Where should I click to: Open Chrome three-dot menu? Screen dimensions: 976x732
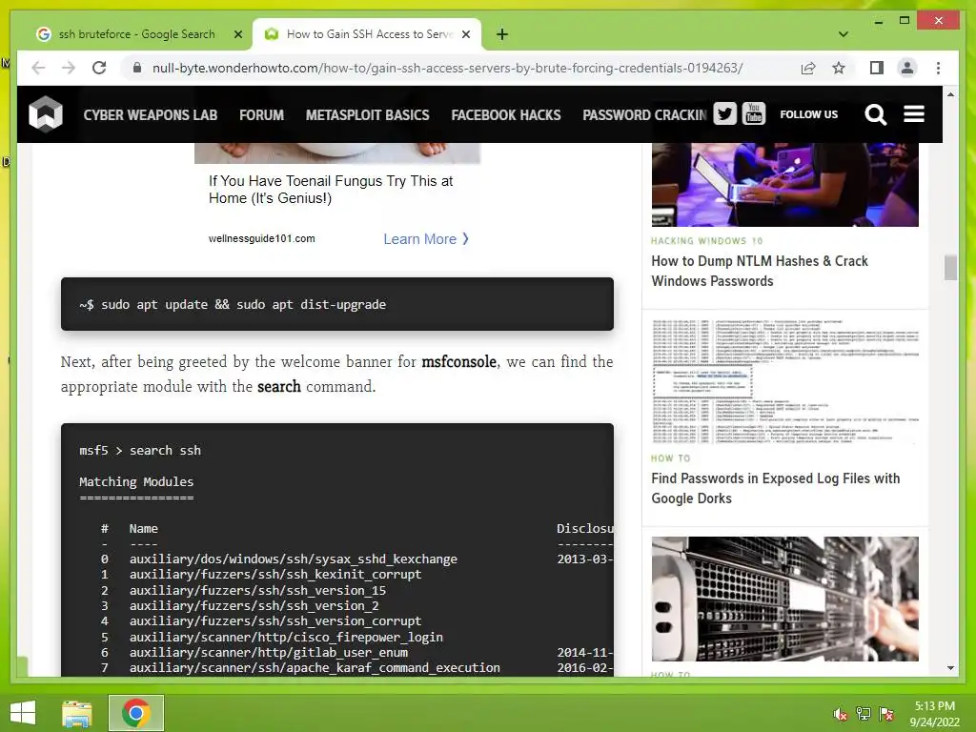pyautogui.click(x=938, y=68)
